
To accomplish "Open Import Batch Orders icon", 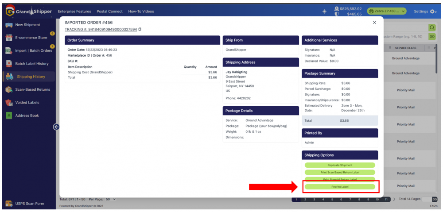I will click(9, 51).
